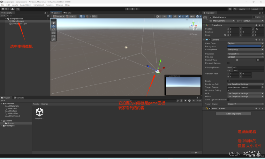
Task: Select the Hand view tool
Action: coord(54,23)
